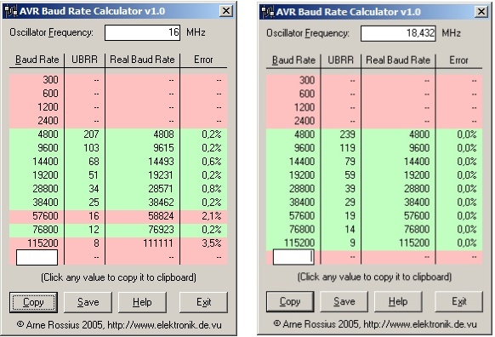Click the Save button in the left window
Image resolution: width=495 pixels, height=337 pixels.
click(x=88, y=302)
